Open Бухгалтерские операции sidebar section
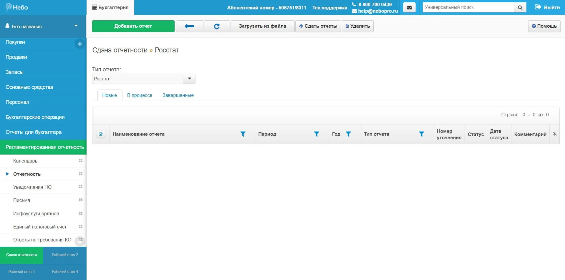The image size is (565, 280). pos(35,117)
